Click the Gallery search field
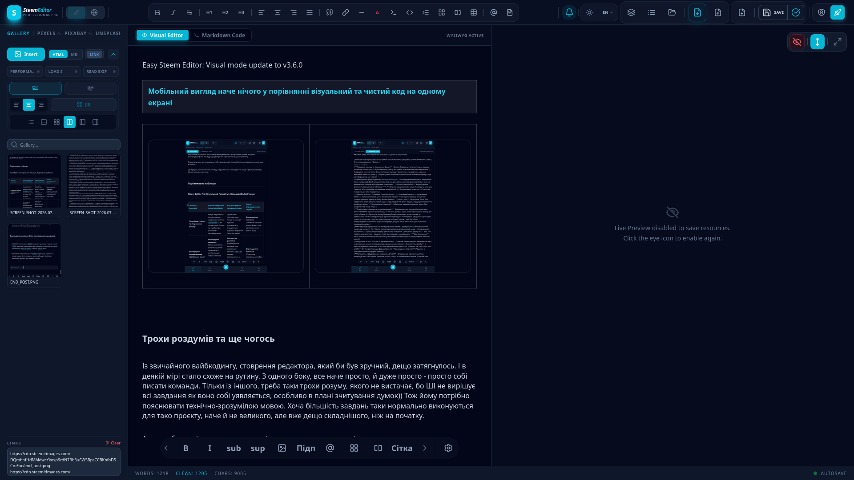This screenshot has width=854, height=480. [64, 145]
